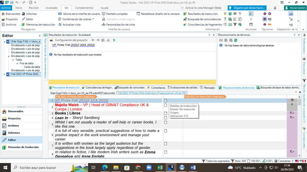The image size is (307, 172).
Task: Pin Reconocimiento de términos panel
Action: [294, 35]
